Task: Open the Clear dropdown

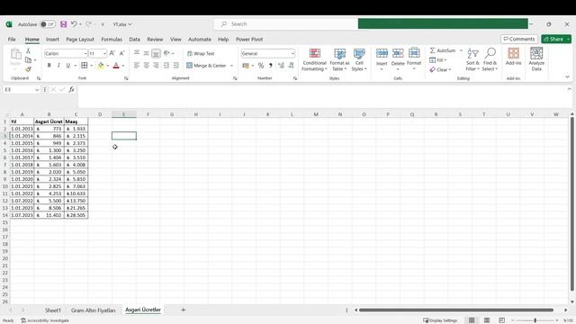Action: 440,69
